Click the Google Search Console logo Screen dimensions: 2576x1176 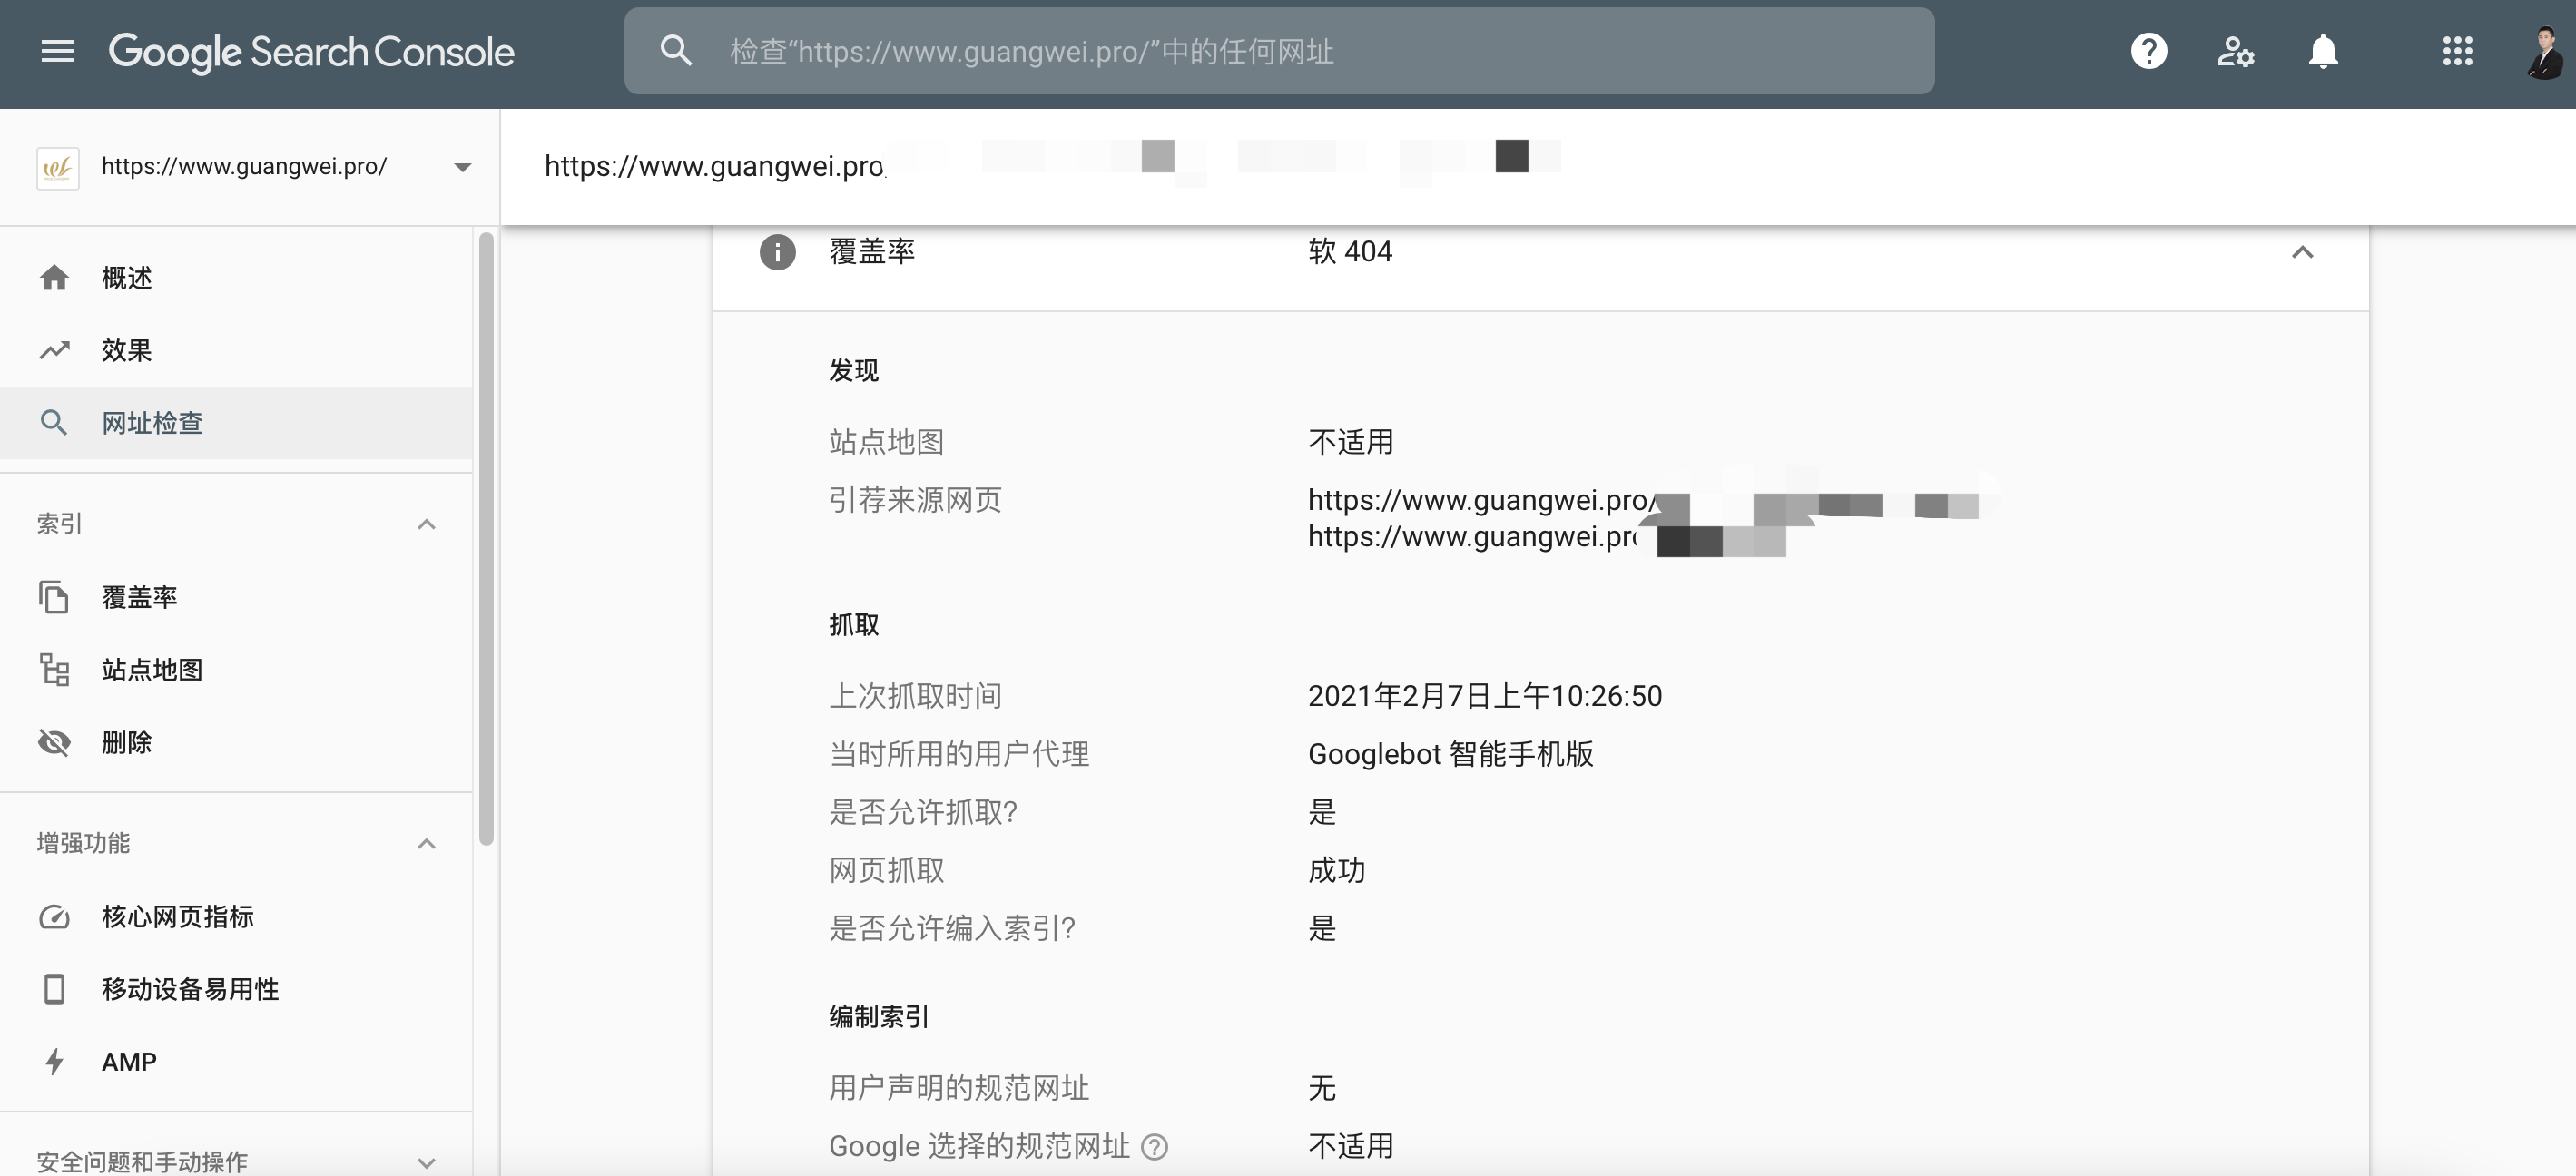tap(311, 52)
